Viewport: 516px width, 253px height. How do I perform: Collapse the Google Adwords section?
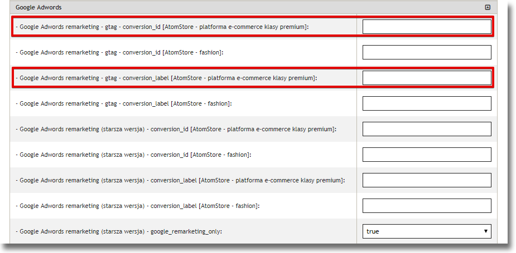[x=488, y=8]
